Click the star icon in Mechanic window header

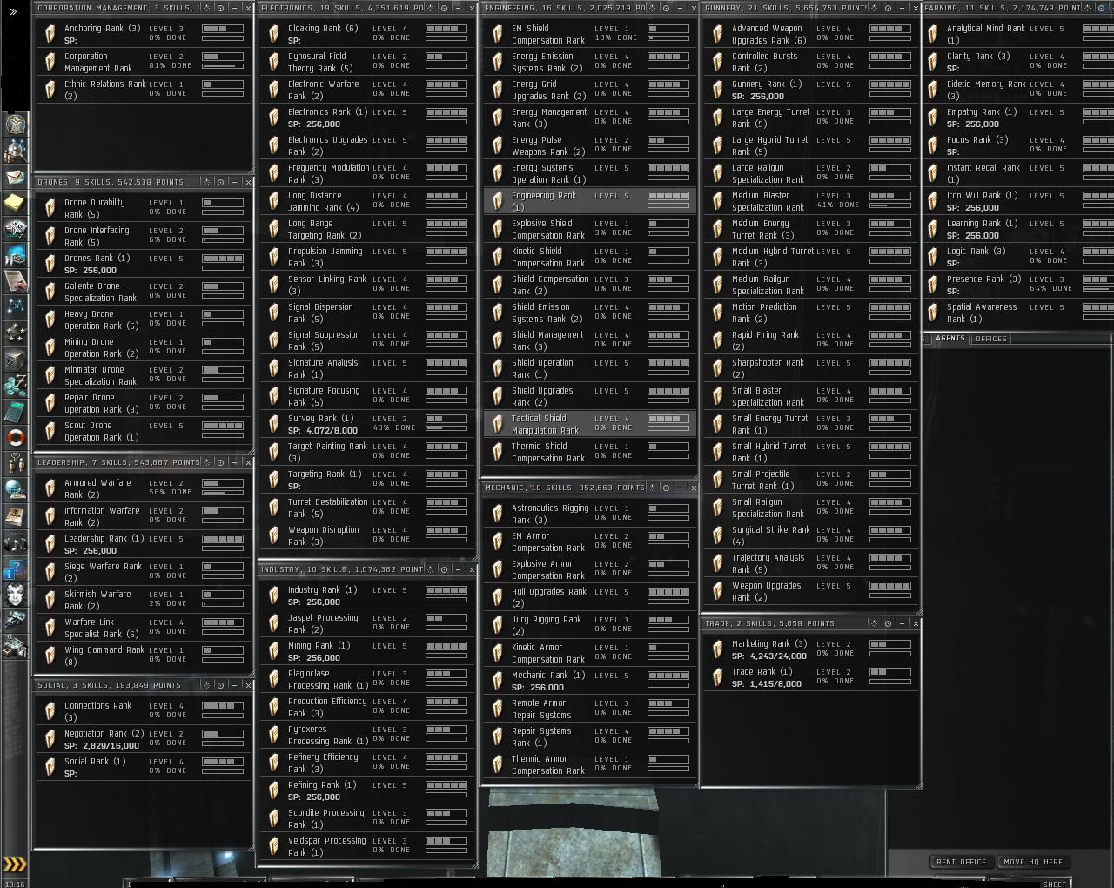[651, 488]
